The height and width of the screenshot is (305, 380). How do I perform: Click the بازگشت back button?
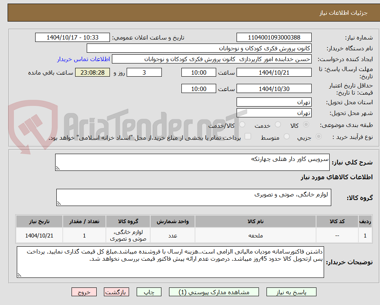coord(116,292)
